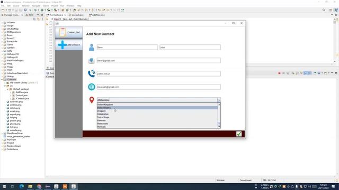Select the MyGraph project in Package Explorer
The width and height of the screenshot is (339, 190).
[11, 139]
